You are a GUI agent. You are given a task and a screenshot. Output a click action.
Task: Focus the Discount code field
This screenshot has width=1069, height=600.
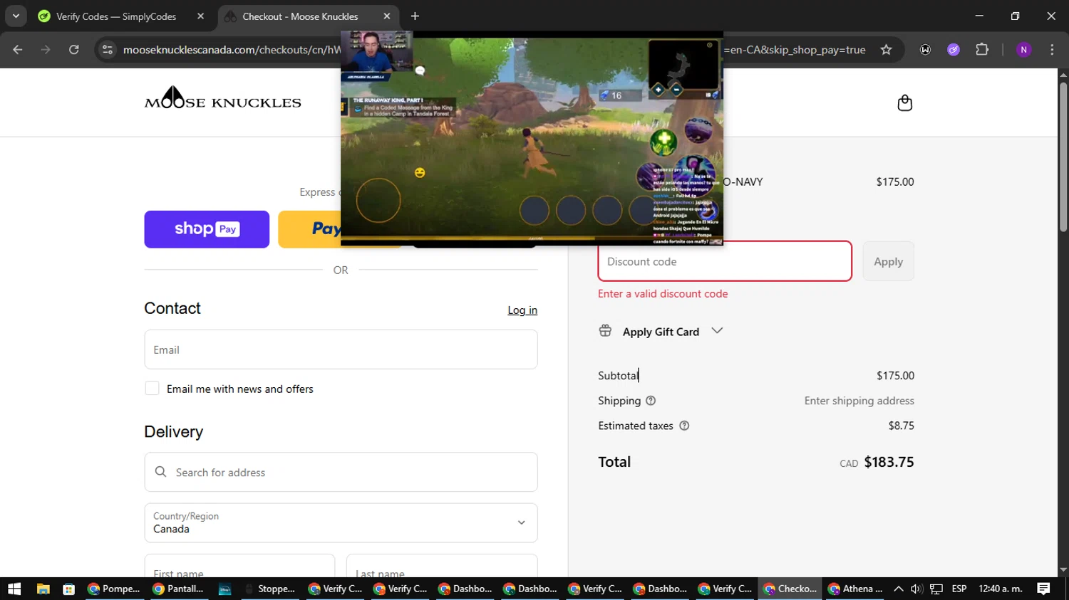tap(725, 261)
